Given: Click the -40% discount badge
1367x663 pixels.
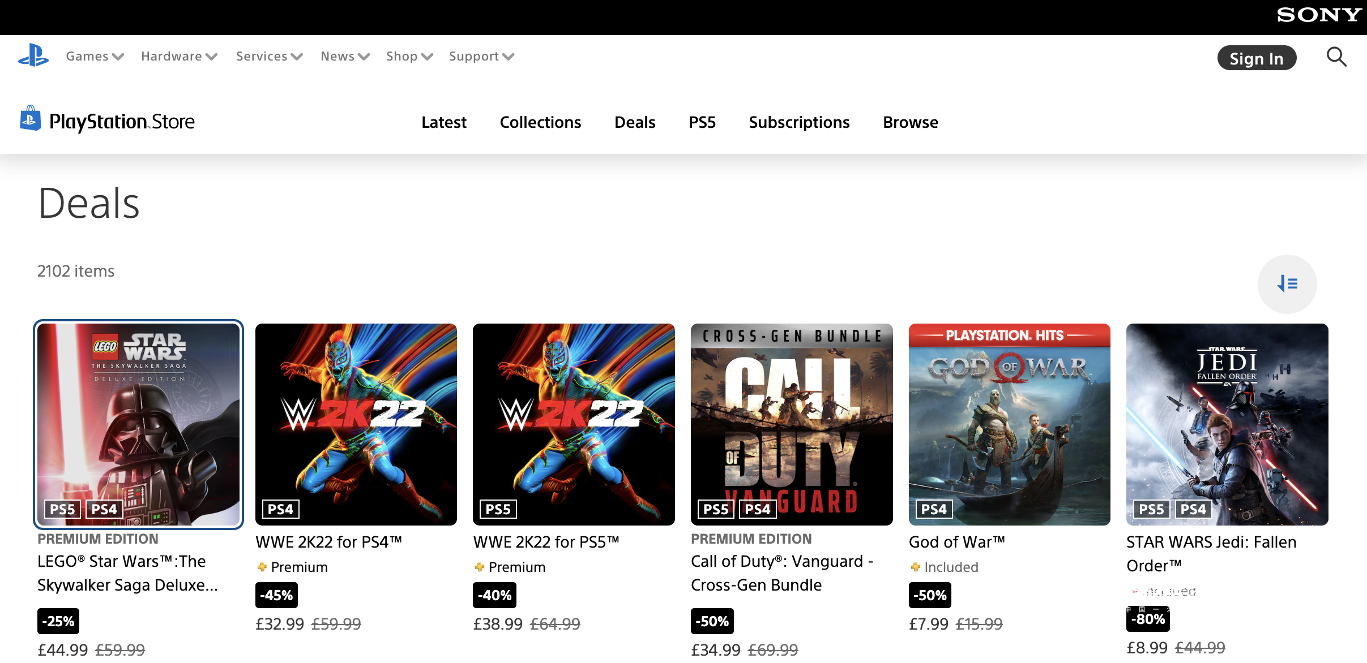Looking at the screenshot, I should click(x=494, y=595).
